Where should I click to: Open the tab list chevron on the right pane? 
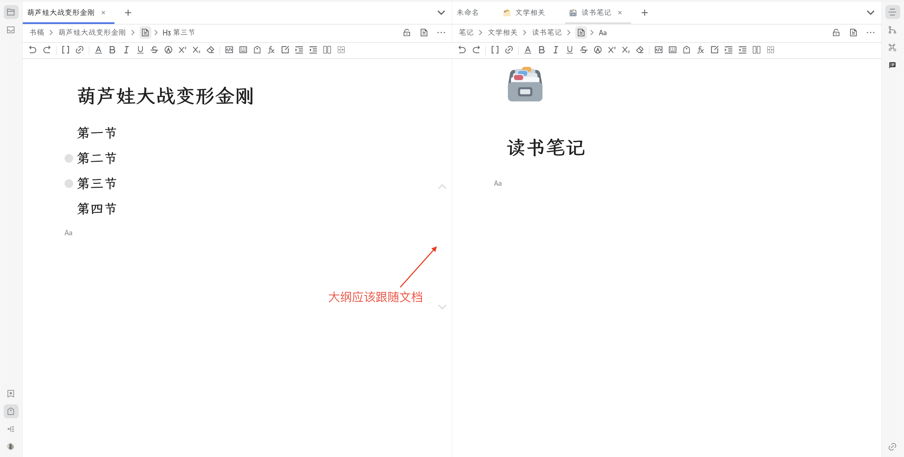[870, 13]
